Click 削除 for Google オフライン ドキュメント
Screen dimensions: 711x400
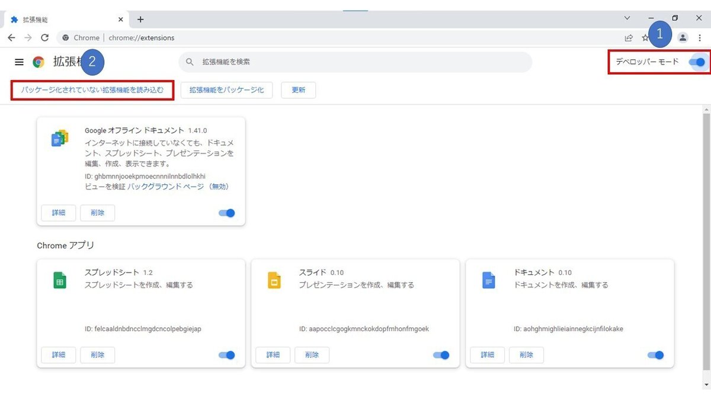pos(98,213)
